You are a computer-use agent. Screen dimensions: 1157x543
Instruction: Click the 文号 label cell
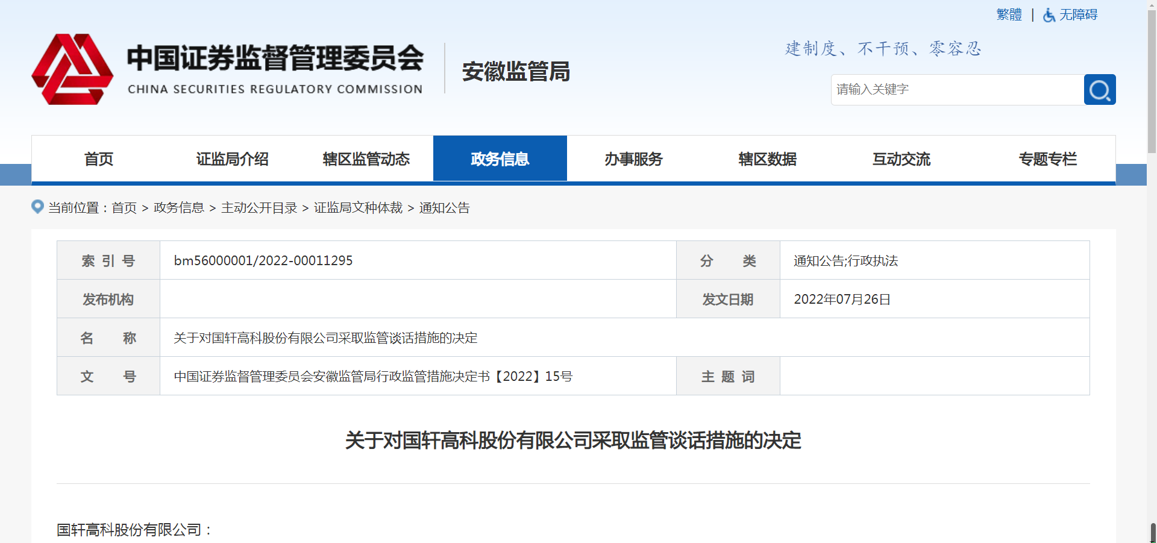click(108, 376)
